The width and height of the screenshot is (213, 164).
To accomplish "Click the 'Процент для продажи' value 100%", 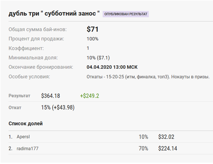I will (93, 39).
